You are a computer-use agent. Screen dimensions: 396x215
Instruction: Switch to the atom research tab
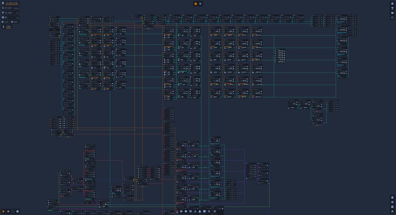point(200,3)
